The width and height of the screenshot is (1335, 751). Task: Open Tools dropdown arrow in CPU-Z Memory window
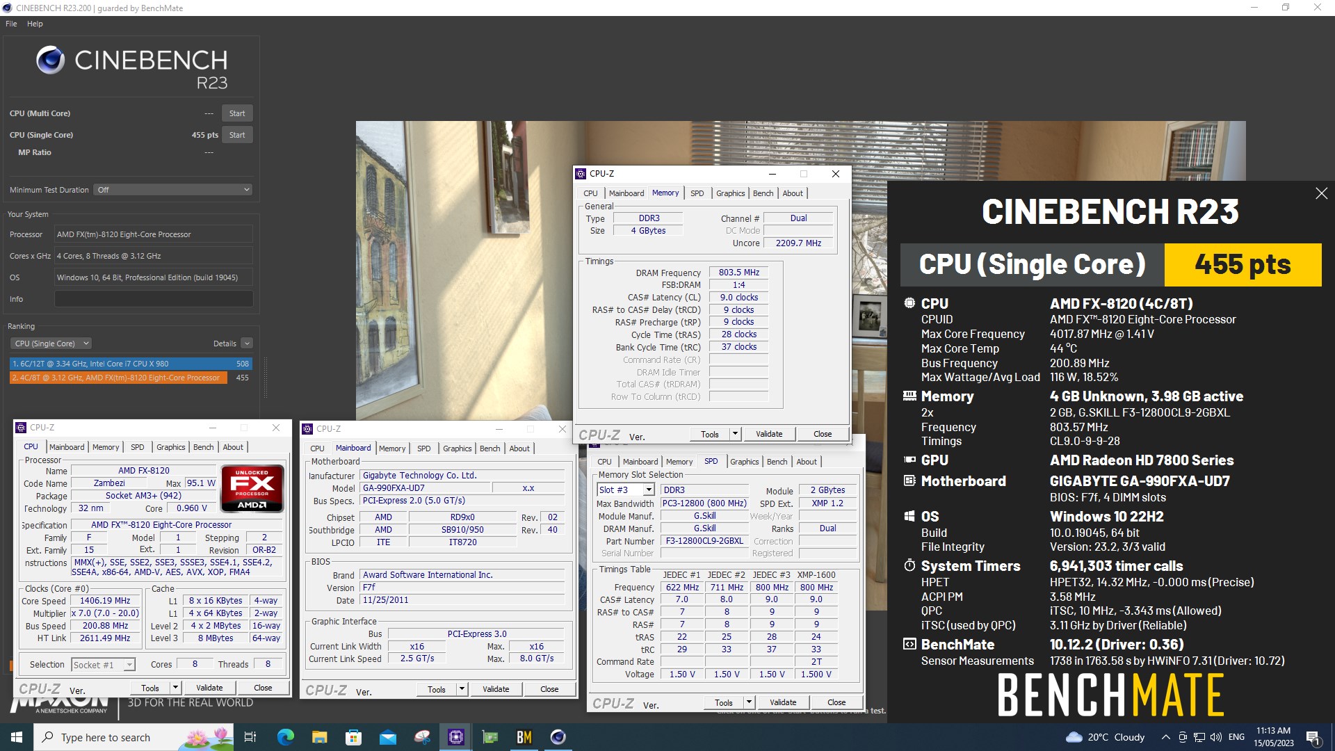point(735,434)
